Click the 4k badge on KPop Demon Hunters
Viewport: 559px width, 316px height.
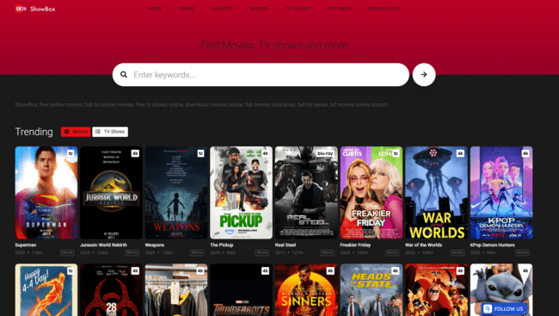coord(525,153)
